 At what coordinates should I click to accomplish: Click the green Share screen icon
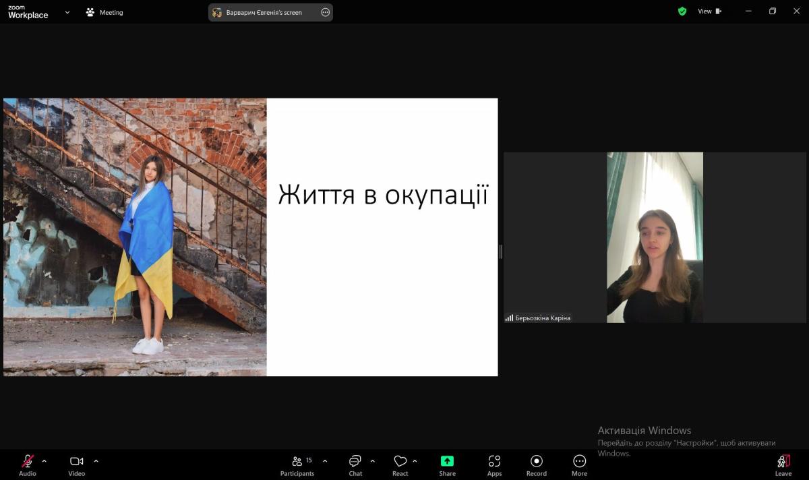(x=447, y=461)
